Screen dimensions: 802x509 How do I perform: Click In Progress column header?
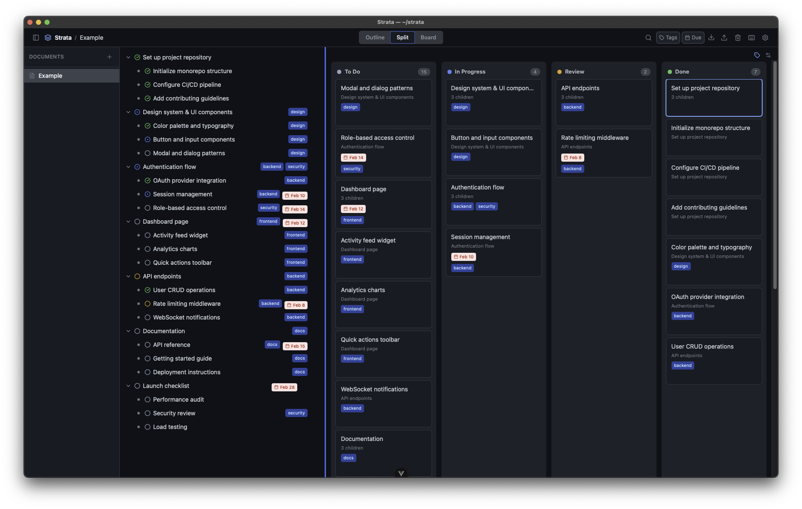[x=494, y=72]
